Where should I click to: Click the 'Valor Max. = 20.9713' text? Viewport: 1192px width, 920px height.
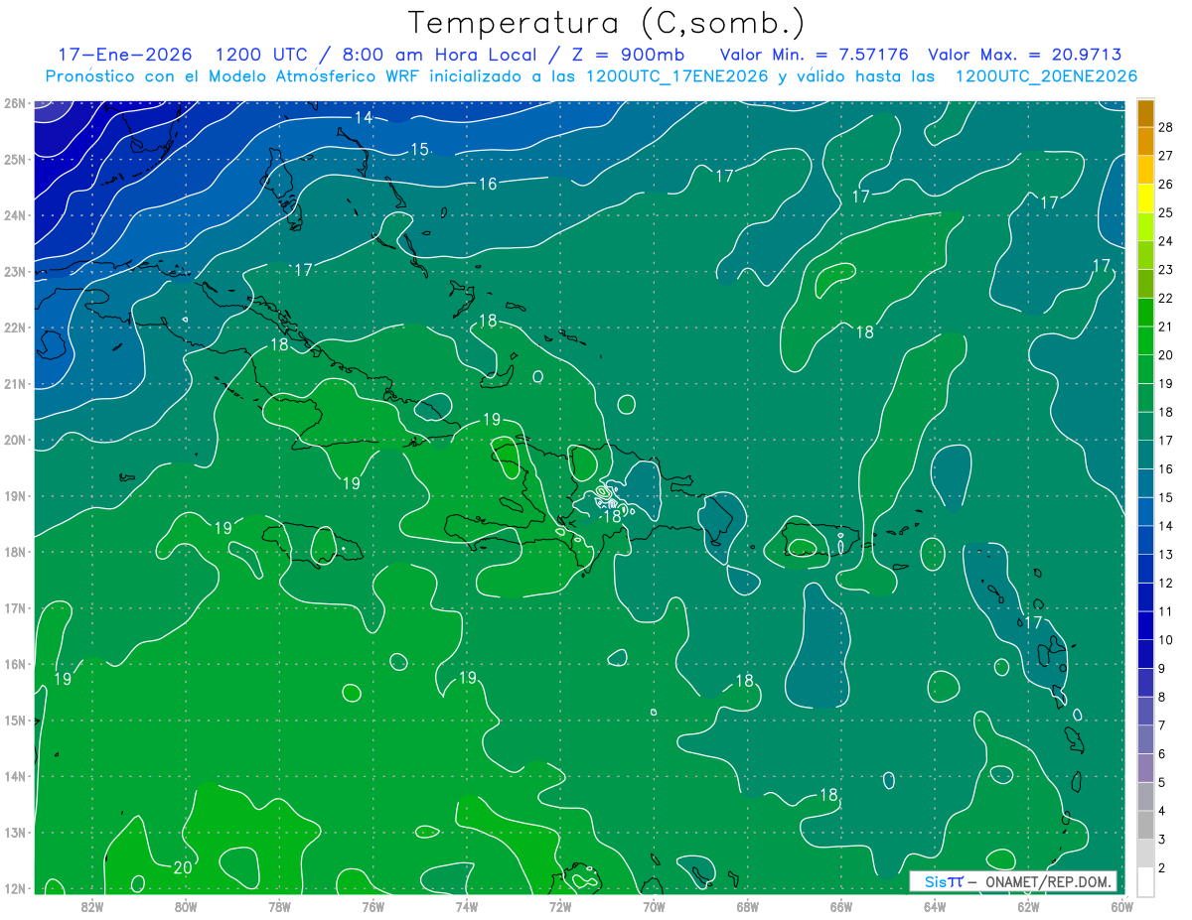click(x=1024, y=55)
